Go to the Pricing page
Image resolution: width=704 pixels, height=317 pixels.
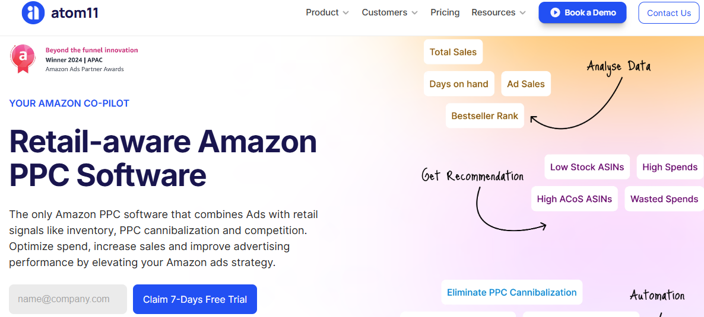click(445, 12)
